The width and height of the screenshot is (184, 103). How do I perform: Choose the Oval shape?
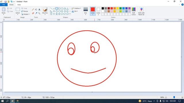pyautogui.click(x=57, y=9)
